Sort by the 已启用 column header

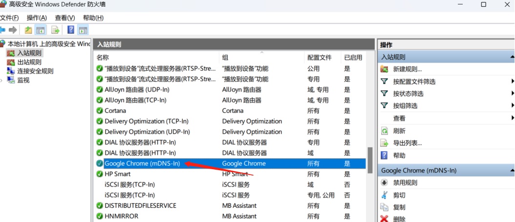click(353, 58)
